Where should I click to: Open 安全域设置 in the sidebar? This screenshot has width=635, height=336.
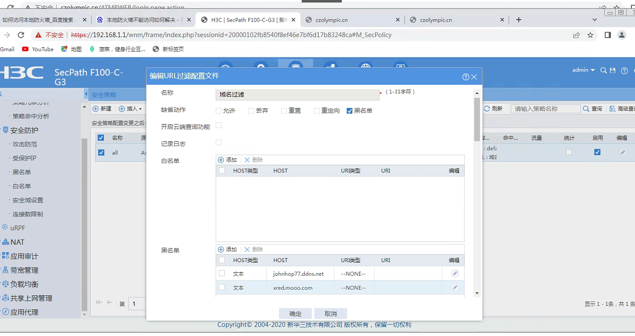pyautogui.click(x=28, y=200)
